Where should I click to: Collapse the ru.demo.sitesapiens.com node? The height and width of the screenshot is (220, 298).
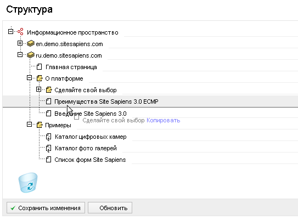tap(20, 55)
